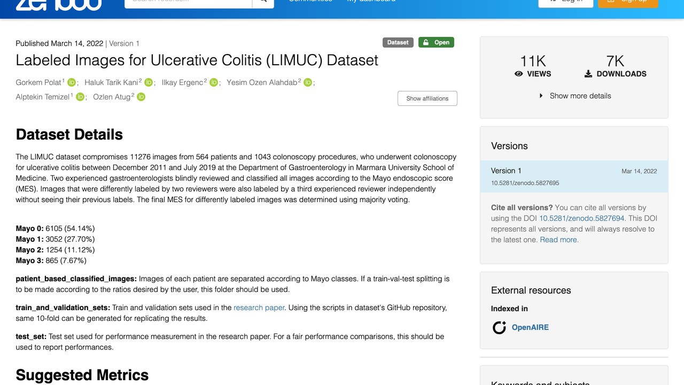Click the Log in button
684x385 pixels.
pos(566,2)
